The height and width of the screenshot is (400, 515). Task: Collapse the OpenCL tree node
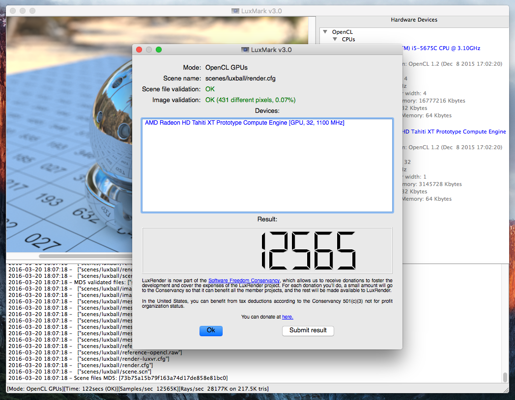coord(325,32)
